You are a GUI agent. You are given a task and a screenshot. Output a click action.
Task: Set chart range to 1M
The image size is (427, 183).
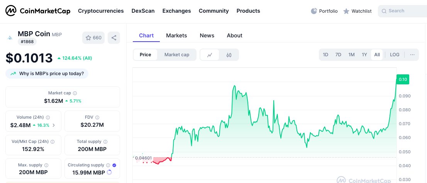point(352,55)
